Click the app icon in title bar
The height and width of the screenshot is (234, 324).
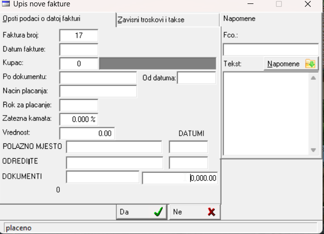point(6,4)
